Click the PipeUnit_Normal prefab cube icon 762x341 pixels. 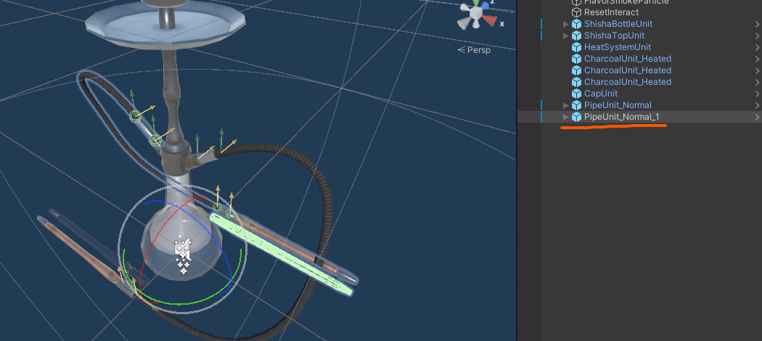point(576,105)
